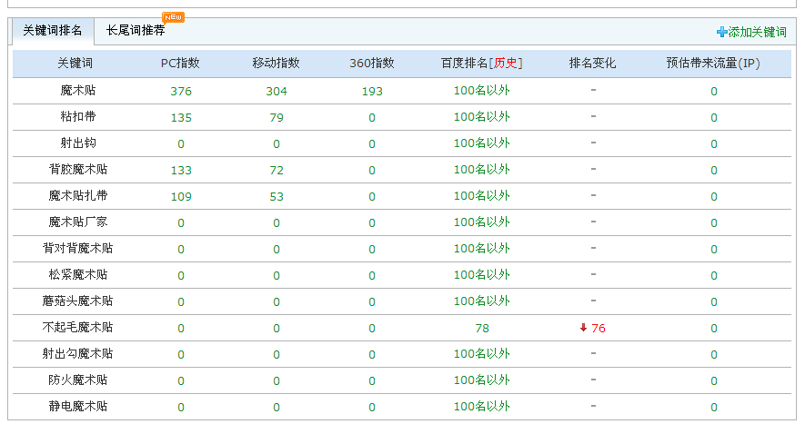Click the NEW badge above 长尾词推荐
Screen dimensions: 805x424
[x=173, y=16]
